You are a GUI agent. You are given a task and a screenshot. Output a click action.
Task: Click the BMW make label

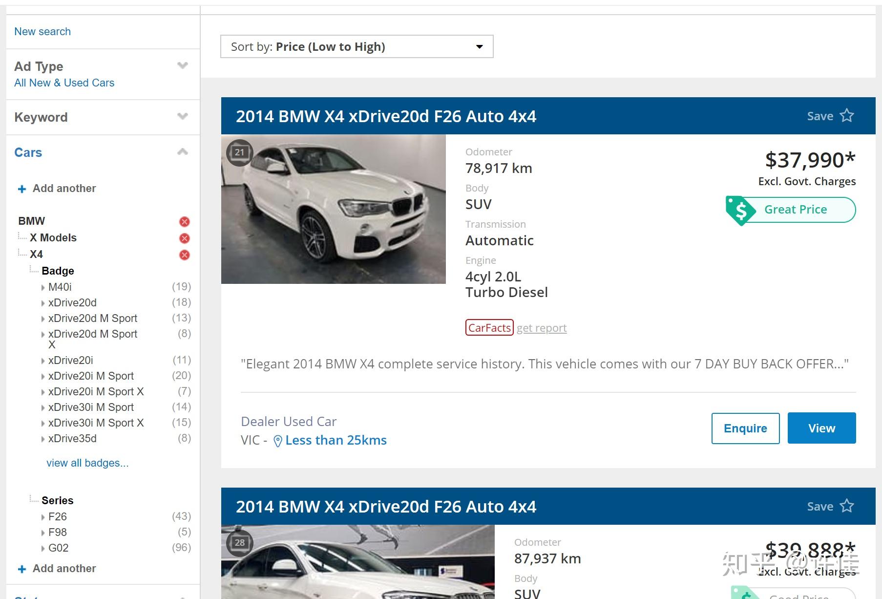click(x=31, y=221)
